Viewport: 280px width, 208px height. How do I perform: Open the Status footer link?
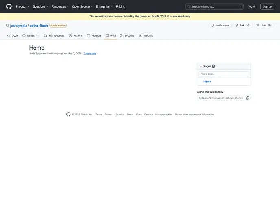tap(130, 115)
